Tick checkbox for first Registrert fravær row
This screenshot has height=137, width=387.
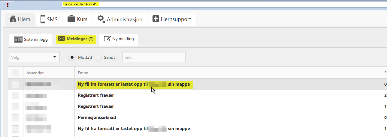[16, 96]
